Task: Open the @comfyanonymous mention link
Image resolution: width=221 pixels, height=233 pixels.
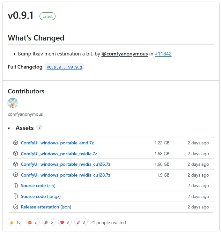Action: [125, 54]
